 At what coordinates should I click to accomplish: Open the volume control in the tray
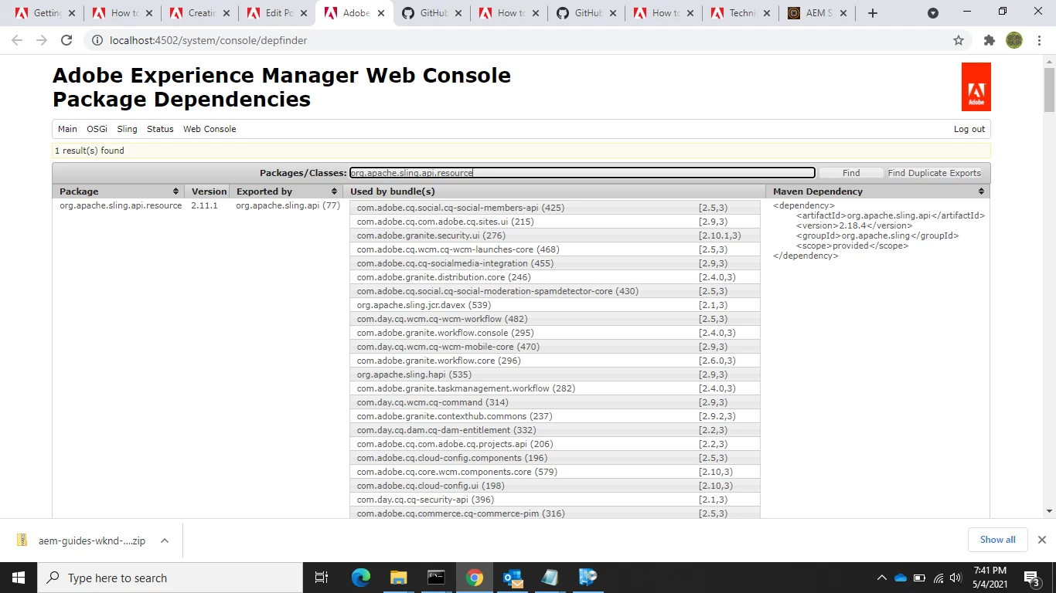(x=956, y=578)
